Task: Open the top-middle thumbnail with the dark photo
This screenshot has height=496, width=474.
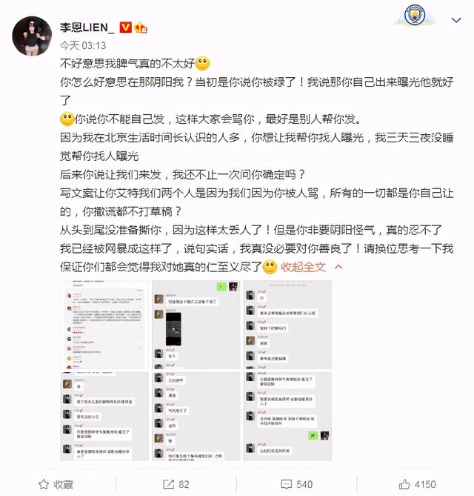Action: pos(196,325)
